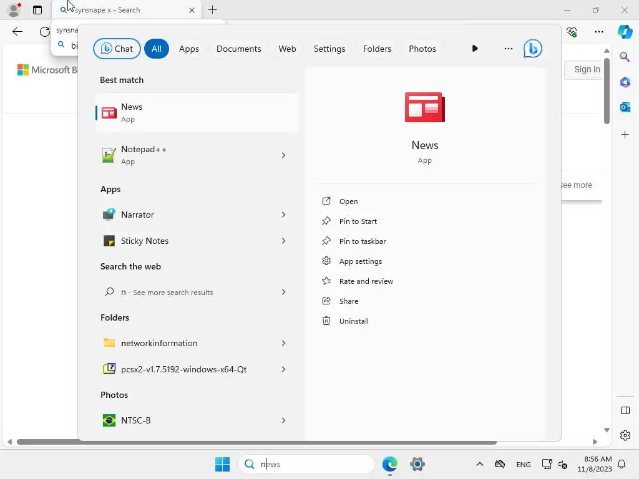Open the News app best match

click(x=197, y=113)
